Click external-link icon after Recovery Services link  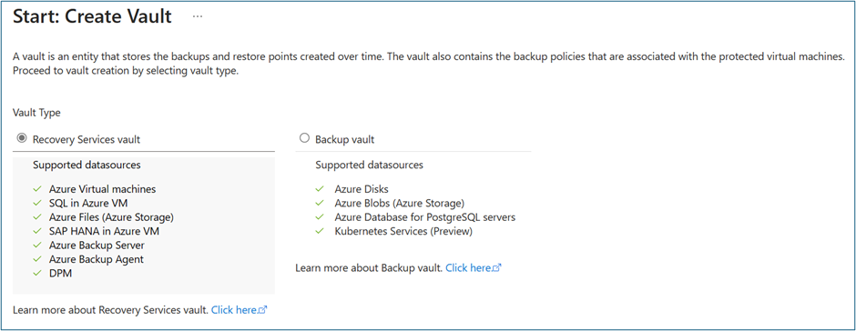(262, 310)
